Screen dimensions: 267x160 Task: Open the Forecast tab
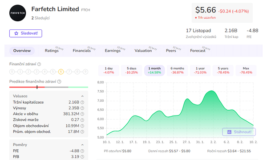198,51
